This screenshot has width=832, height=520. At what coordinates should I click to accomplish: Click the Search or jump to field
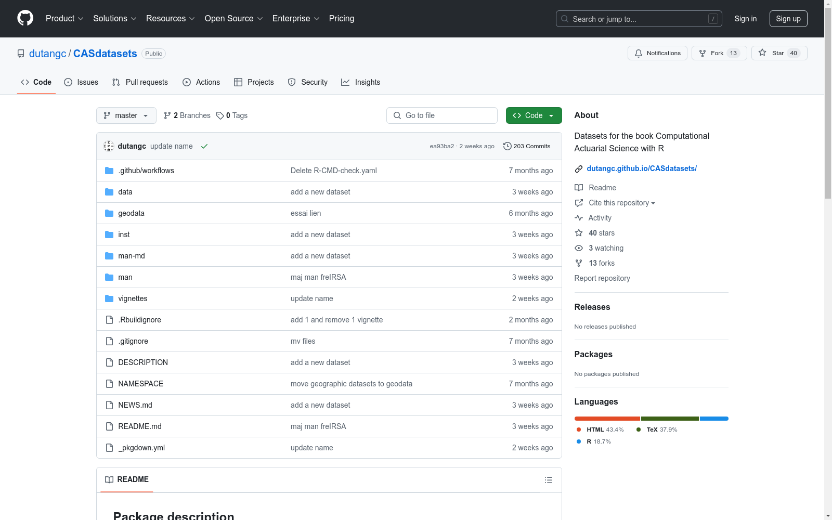coord(639,19)
